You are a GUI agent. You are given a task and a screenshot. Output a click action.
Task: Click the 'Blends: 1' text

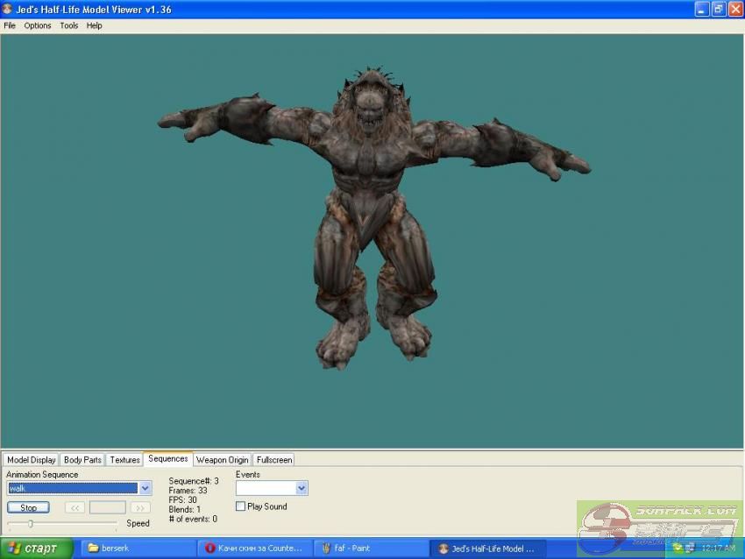(x=184, y=509)
